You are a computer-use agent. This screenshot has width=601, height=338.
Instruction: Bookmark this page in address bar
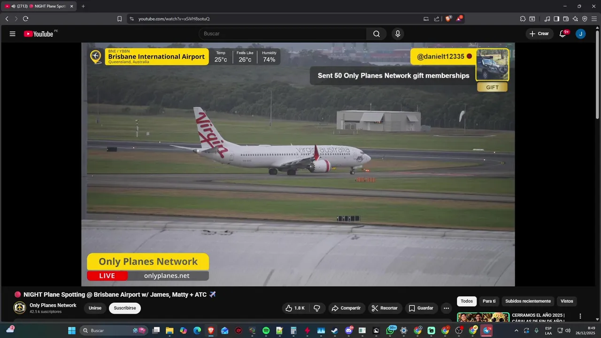coord(120,19)
